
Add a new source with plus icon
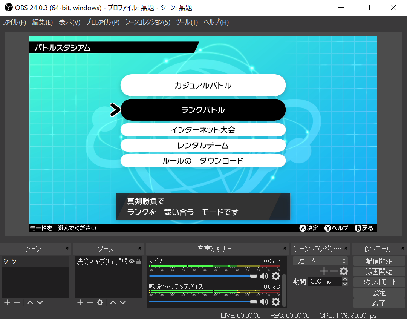point(80,302)
